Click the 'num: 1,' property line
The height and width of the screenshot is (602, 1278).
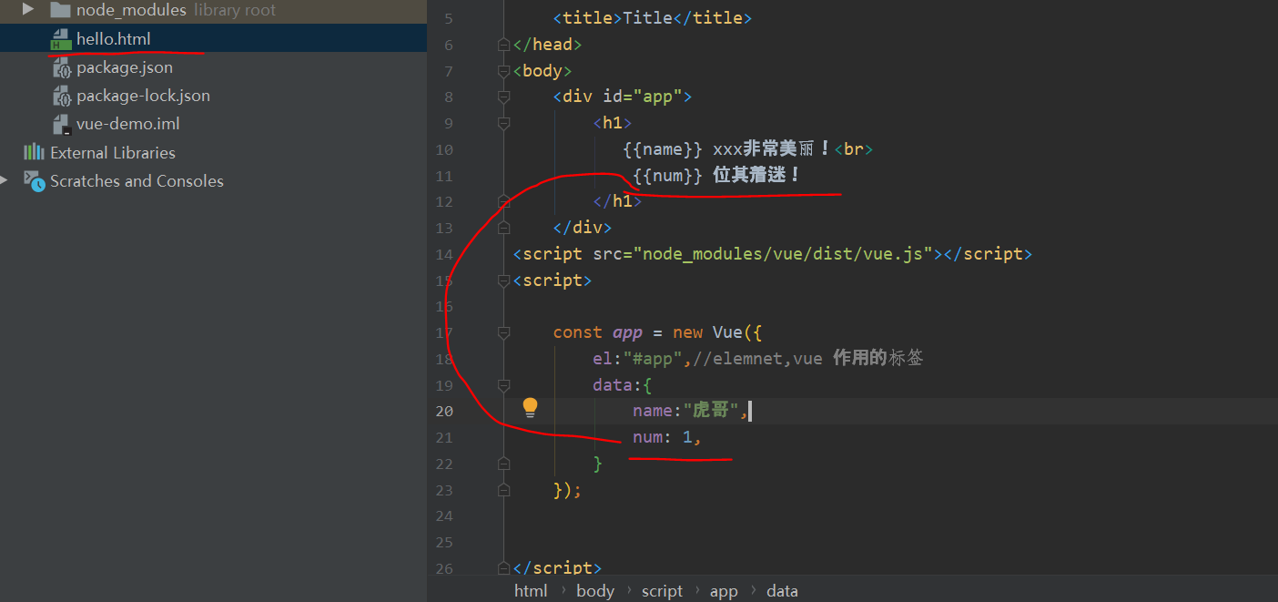(x=667, y=437)
